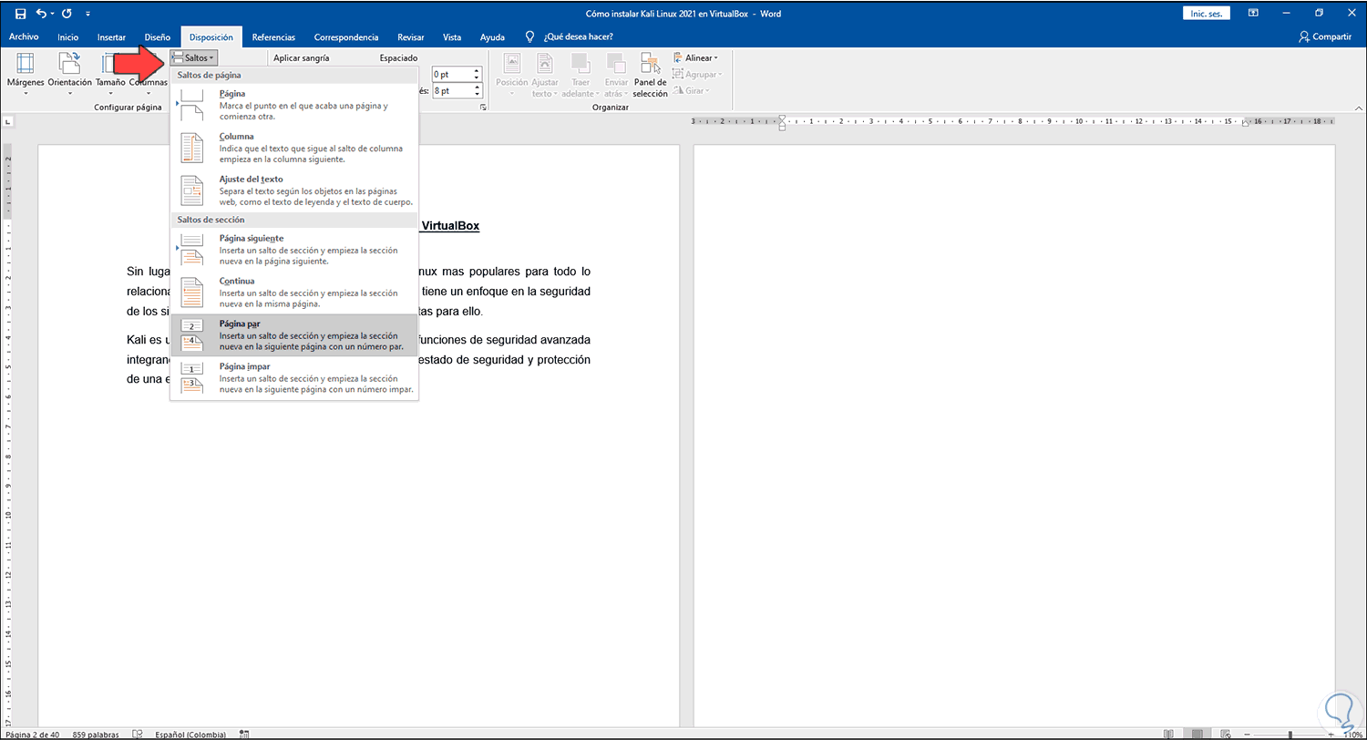Increase the 0 pt spacing value
Viewport: 1367px width, 740px height.
[477, 70]
